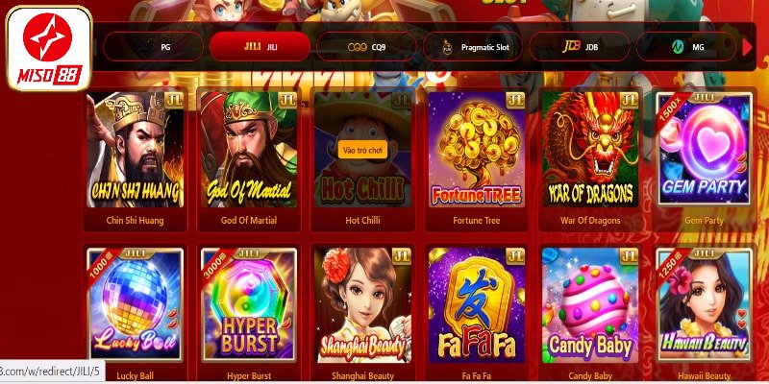769x384 pixels.
Task: Launch the Gem Party game
Action: (x=704, y=150)
